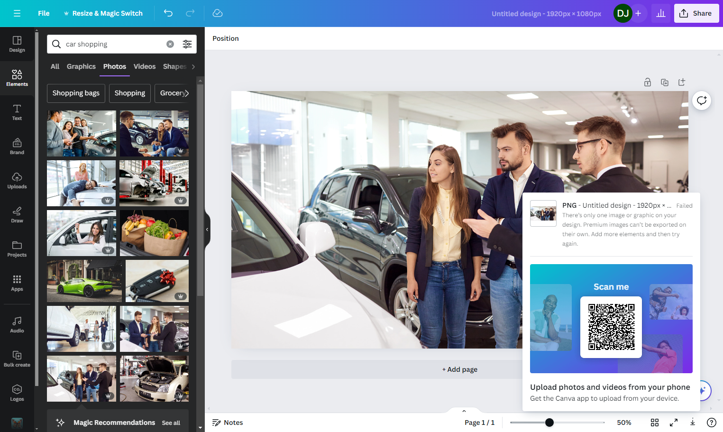Image resolution: width=723 pixels, height=432 pixels.
Task: Open the Design panel in sidebar
Action: pos(17,44)
